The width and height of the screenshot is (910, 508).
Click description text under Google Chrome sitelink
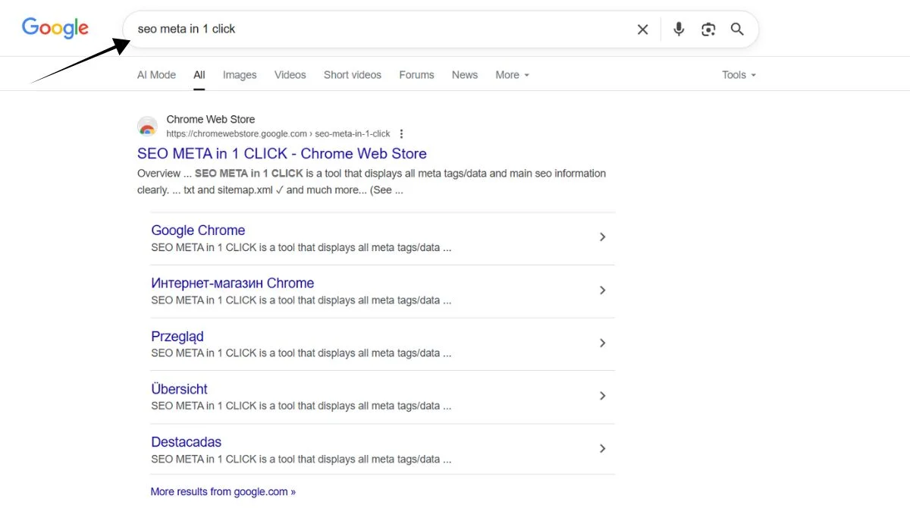point(301,247)
